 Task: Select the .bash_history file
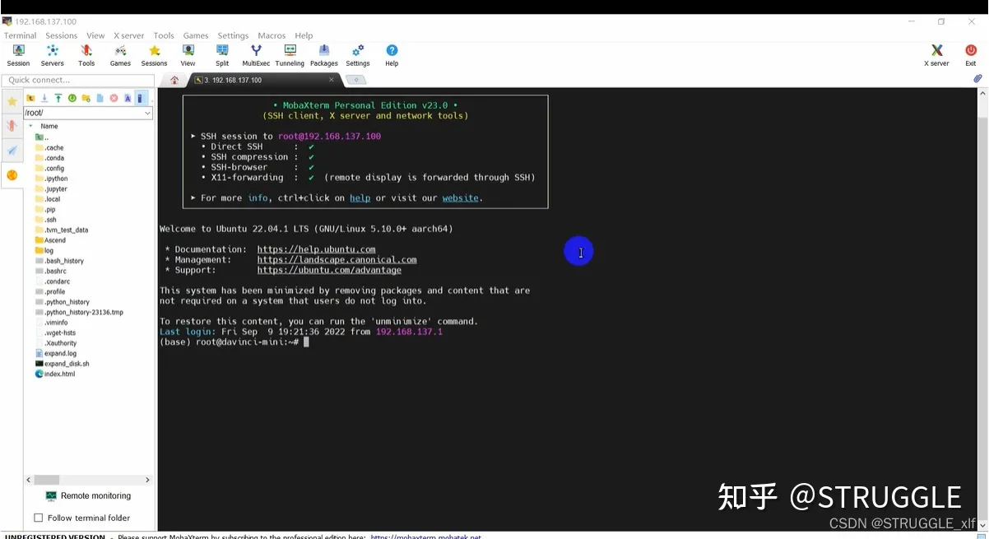[59, 261]
